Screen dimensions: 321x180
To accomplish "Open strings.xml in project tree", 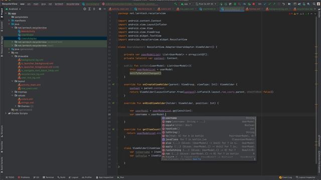I will (x=27, y=102).
